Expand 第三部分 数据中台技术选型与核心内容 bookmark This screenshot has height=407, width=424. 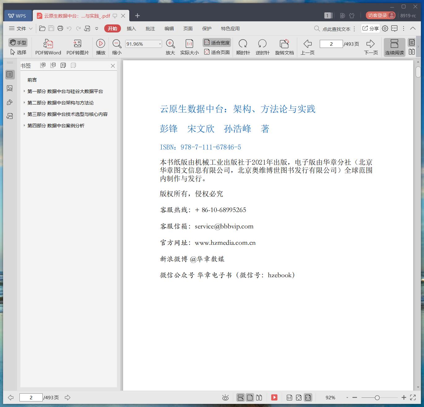click(24, 114)
